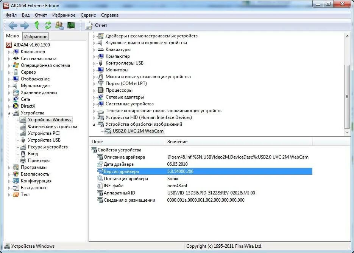The width and height of the screenshot is (354, 253).
Task: Select Устройства HID device category
Action: 148,117
